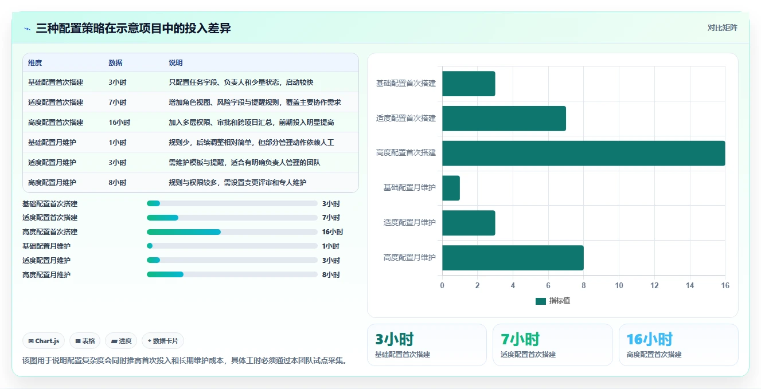Click the 适度配置月维护 progress bar
This screenshot has height=389, width=761.
(x=232, y=260)
